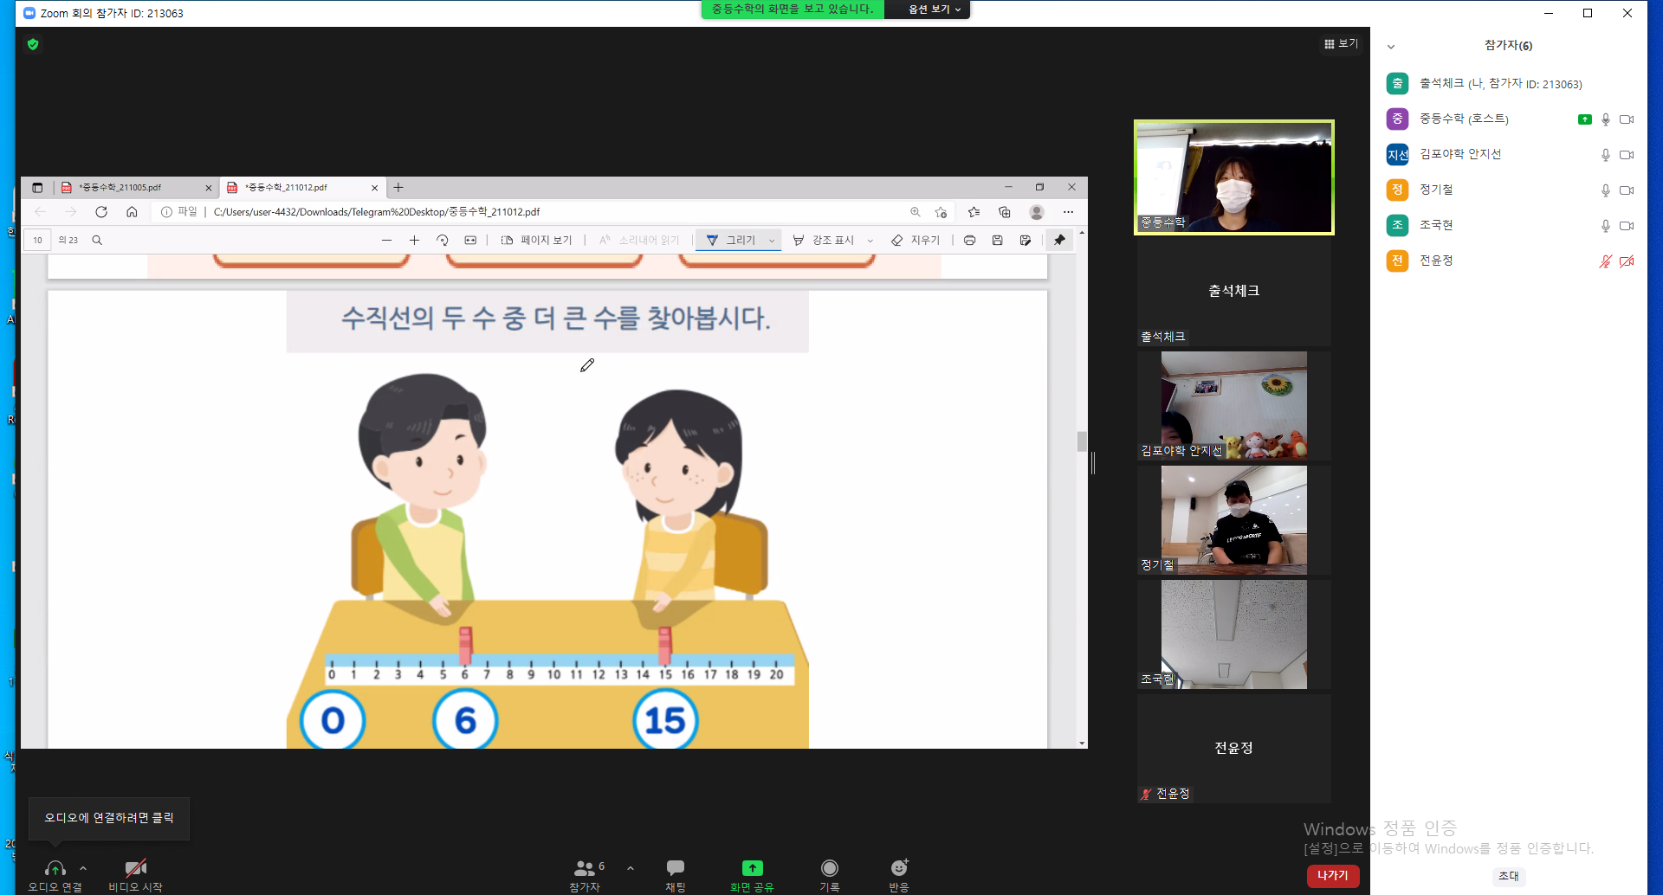Toggle microphone icon for 정기철
Viewport: 1663px width, 895px height.
(x=1606, y=190)
